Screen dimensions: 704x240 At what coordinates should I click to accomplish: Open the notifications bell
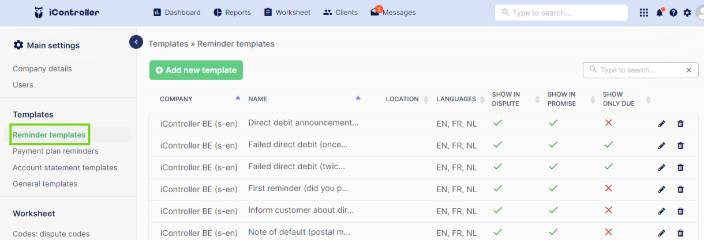[659, 12]
